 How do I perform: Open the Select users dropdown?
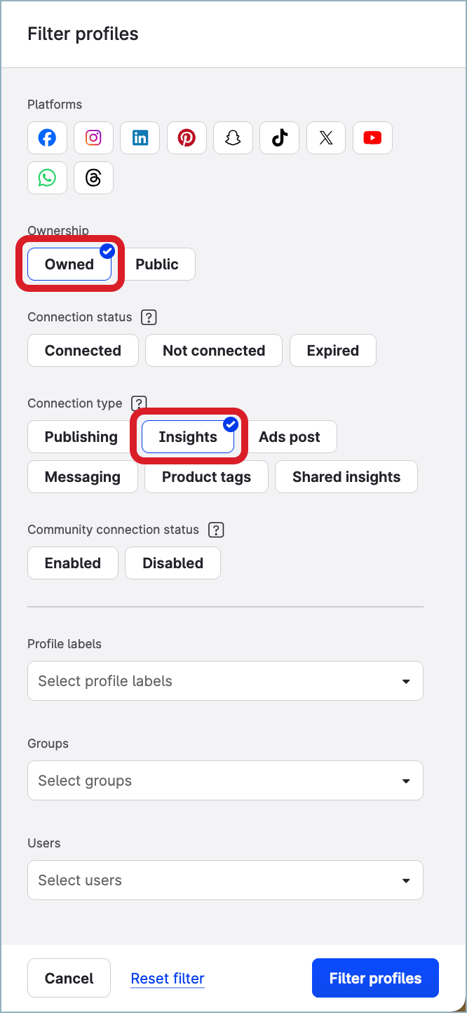[x=224, y=880]
